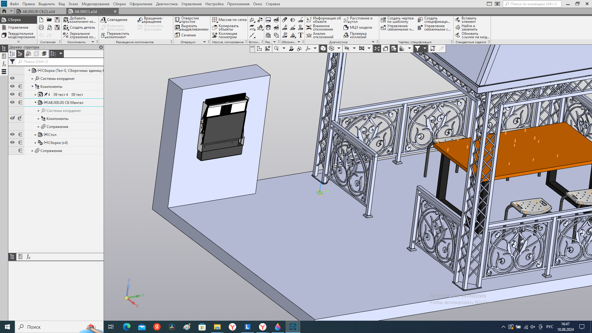The height and width of the screenshot is (333, 592).
Task: Open the Collision check tool
Action: 346,35
